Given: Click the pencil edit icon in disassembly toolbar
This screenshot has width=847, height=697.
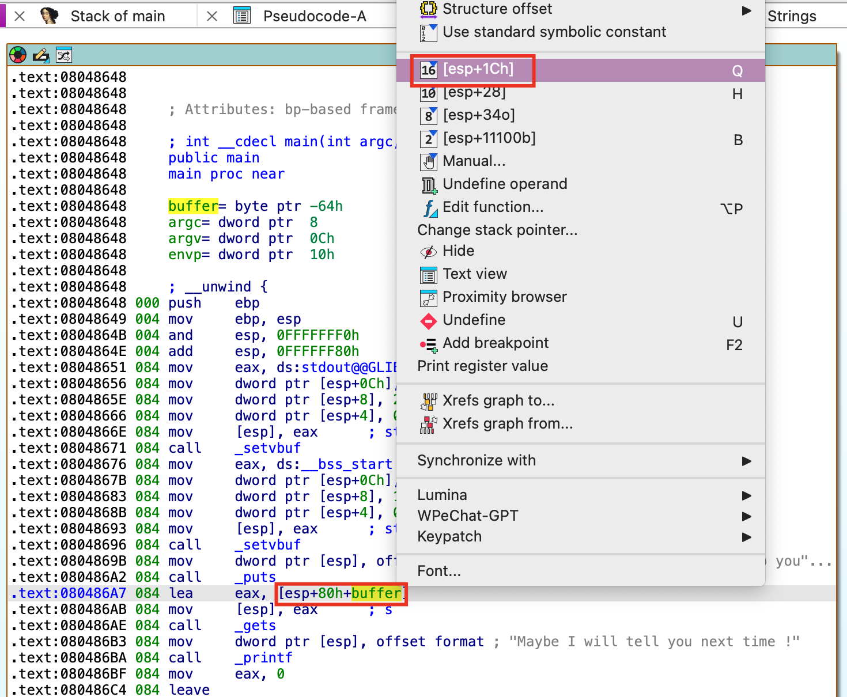Looking at the screenshot, I should pos(41,55).
